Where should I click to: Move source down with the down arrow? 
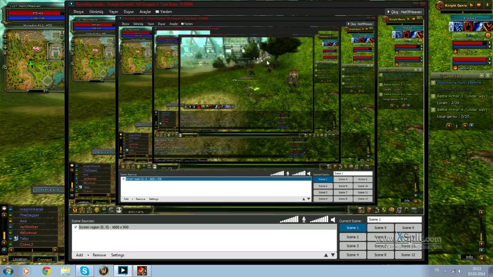point(333,255)
